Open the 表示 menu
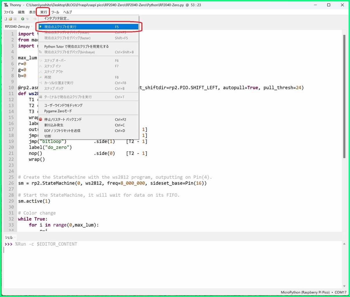 [x=32, y=12]
